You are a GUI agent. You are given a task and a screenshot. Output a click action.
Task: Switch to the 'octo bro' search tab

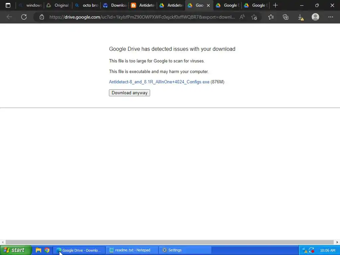pos(86,5)
